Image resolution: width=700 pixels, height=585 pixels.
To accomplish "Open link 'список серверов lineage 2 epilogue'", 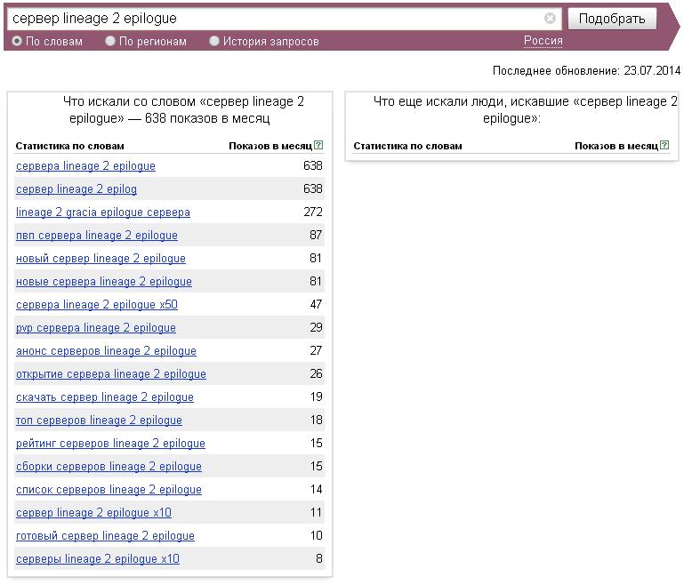I will 109,490.
